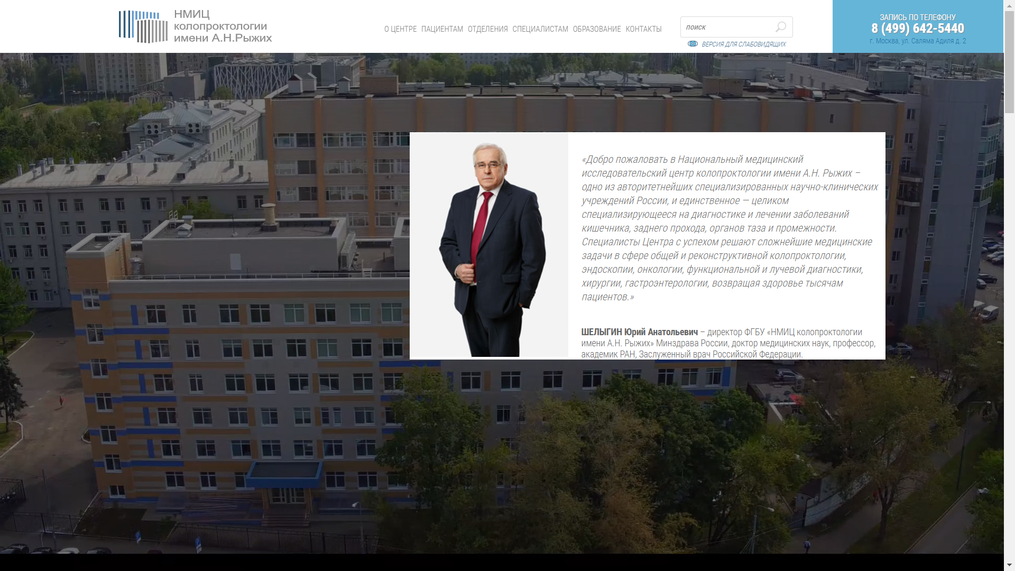
Task: Open the ПАЦИЕНТАМ menu
Action: (442, 29)
